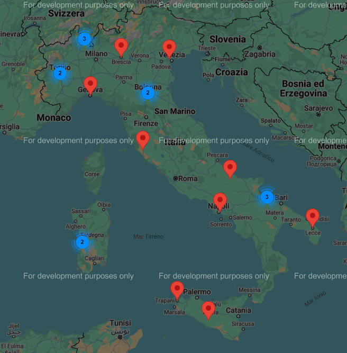Expand the cluster of 3 beside Bari

coord(267,197)
